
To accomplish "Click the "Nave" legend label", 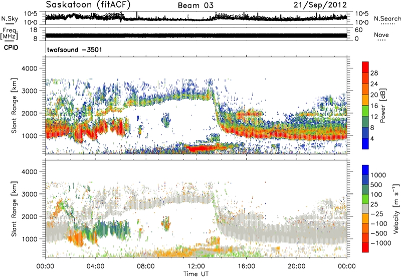I will 381,35.
